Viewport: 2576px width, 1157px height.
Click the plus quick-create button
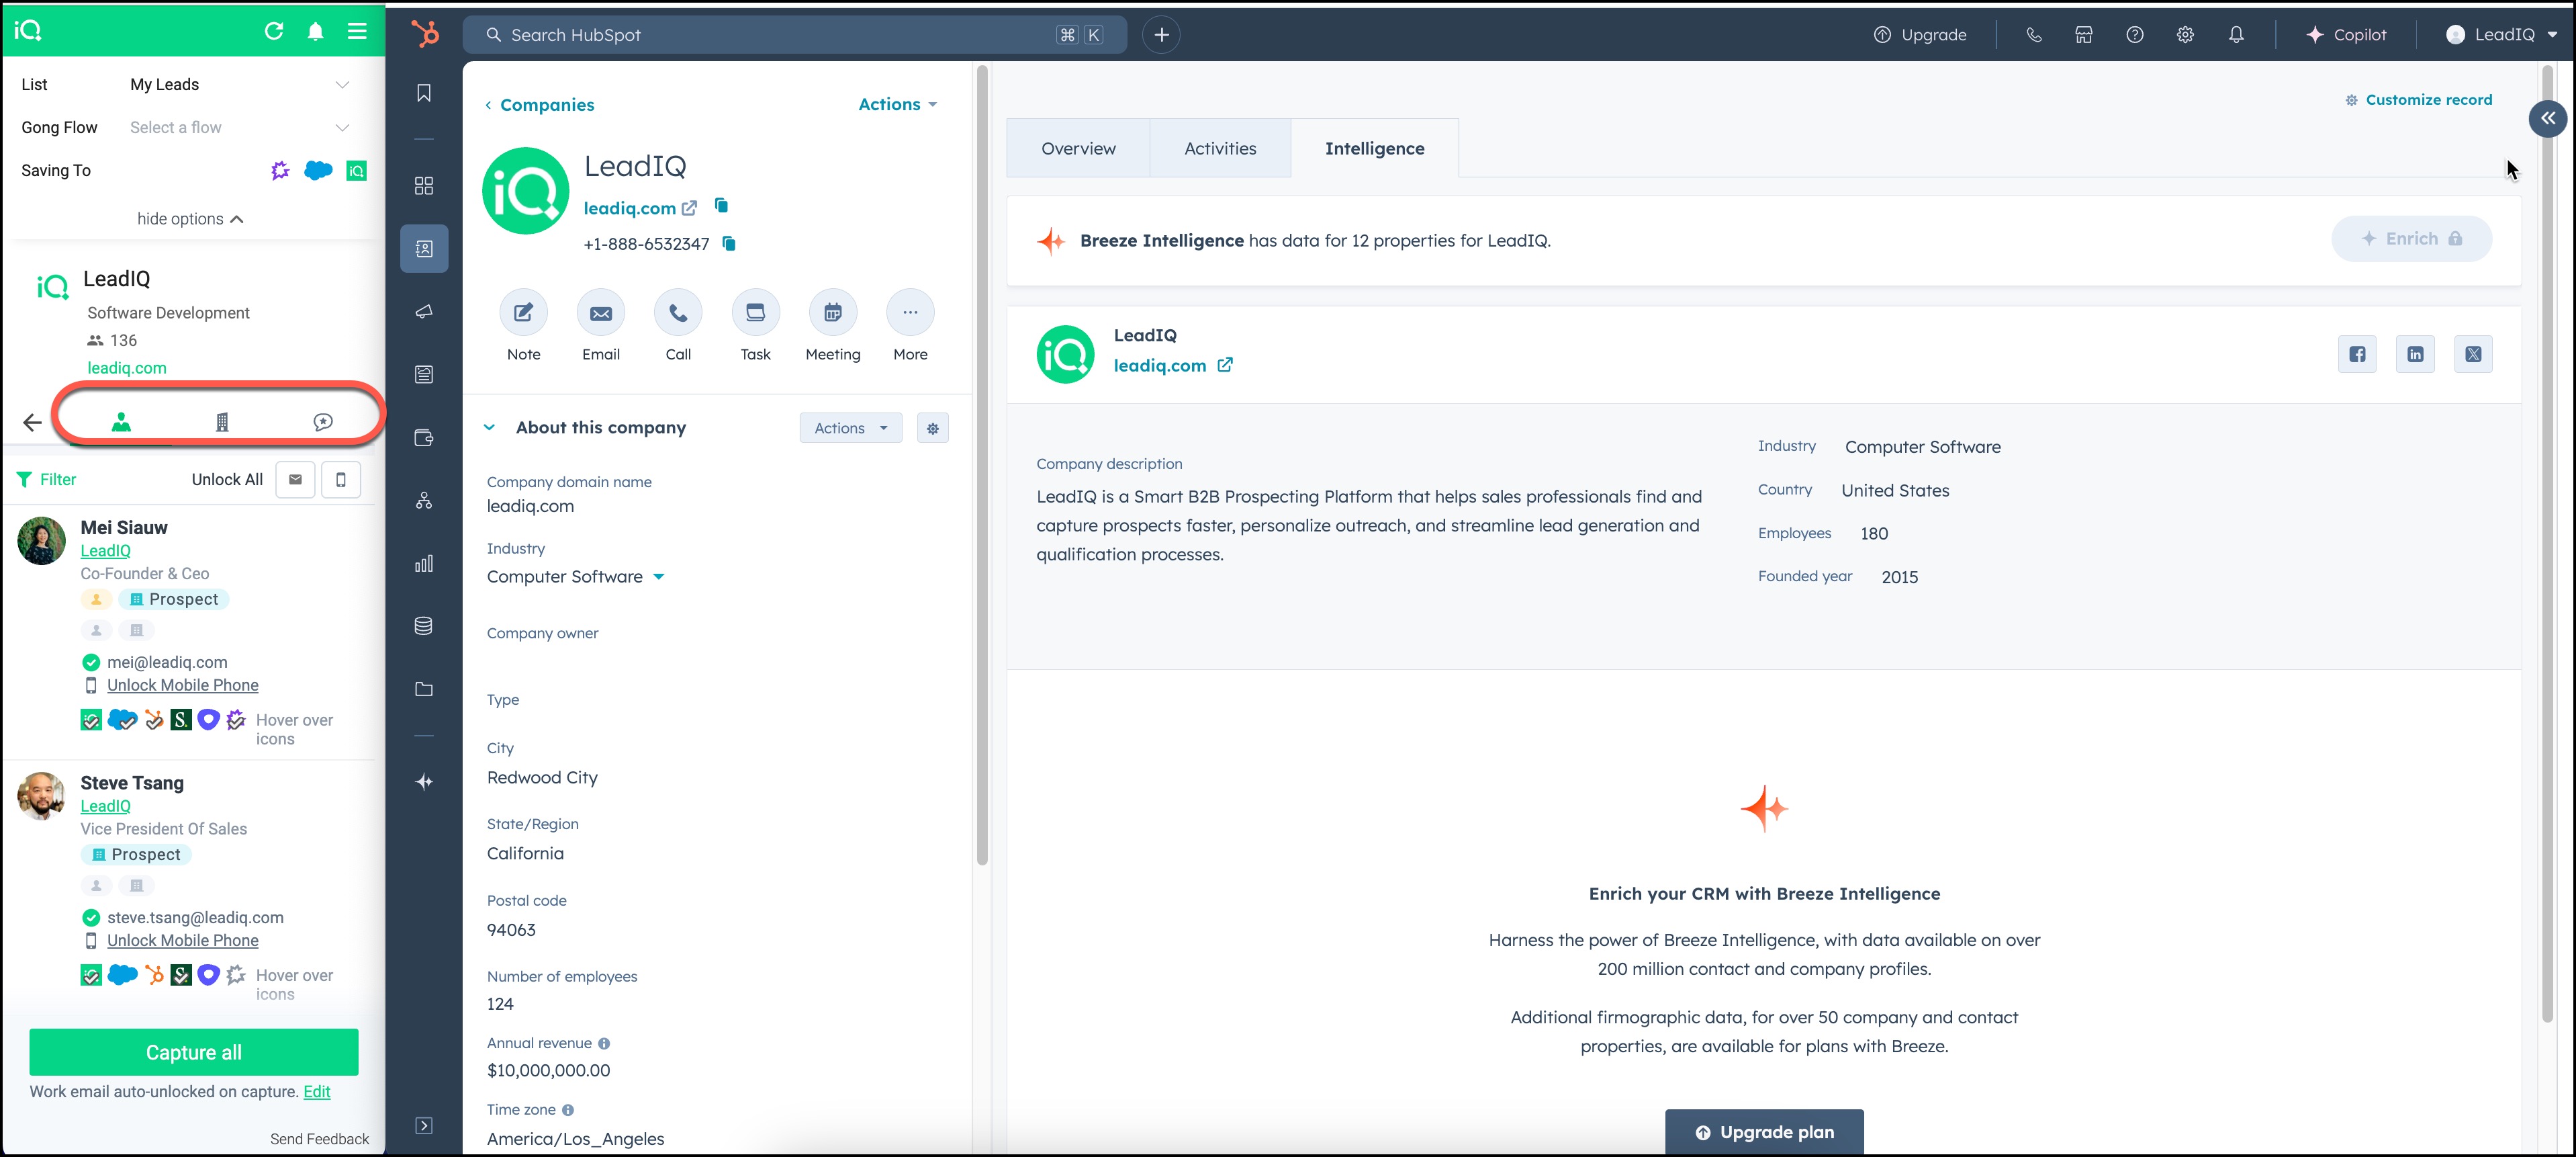pos(1161,35)
